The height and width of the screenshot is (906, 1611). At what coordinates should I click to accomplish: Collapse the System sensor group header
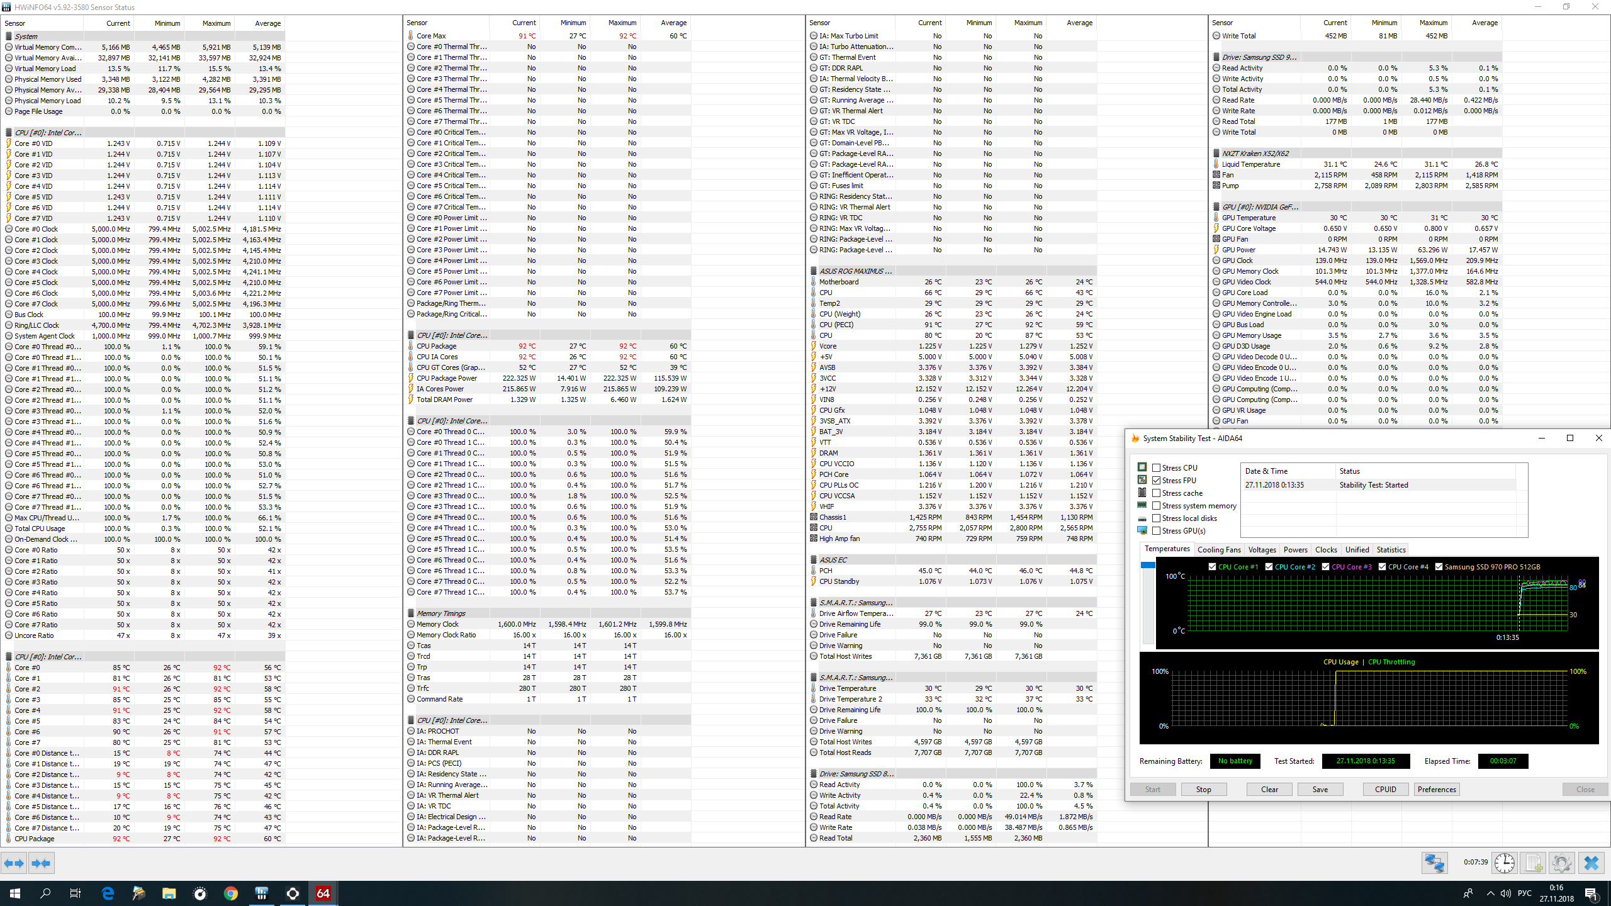[x=26, y=36]
